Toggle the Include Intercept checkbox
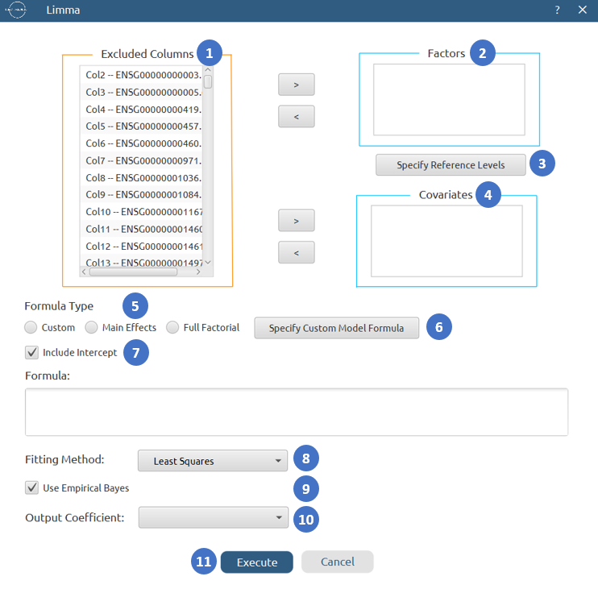 [x=31, y=353]
